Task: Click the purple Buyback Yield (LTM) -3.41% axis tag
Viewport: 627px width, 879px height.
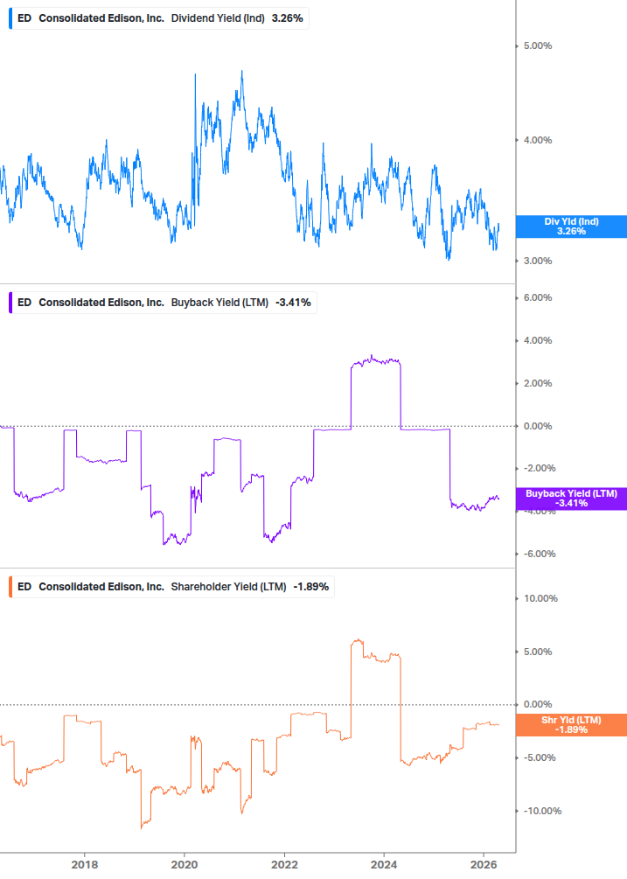Action: point(571,499)
